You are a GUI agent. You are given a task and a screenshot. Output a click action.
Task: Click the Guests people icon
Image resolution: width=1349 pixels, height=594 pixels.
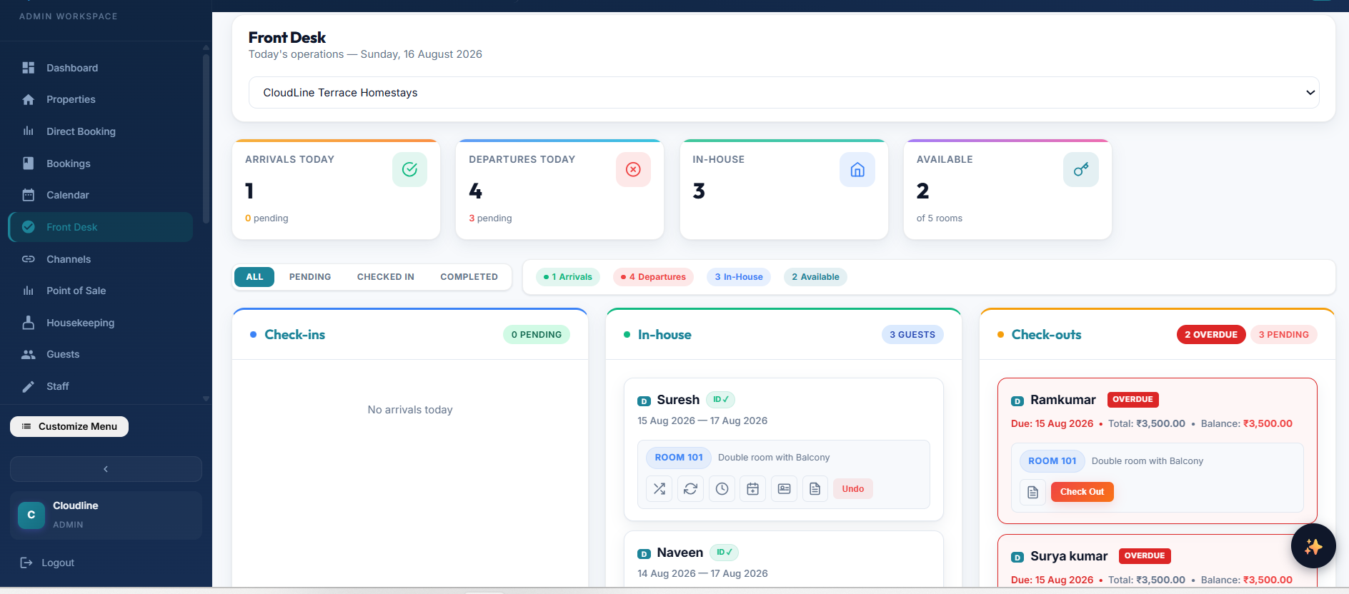click(x=29, y=354)
